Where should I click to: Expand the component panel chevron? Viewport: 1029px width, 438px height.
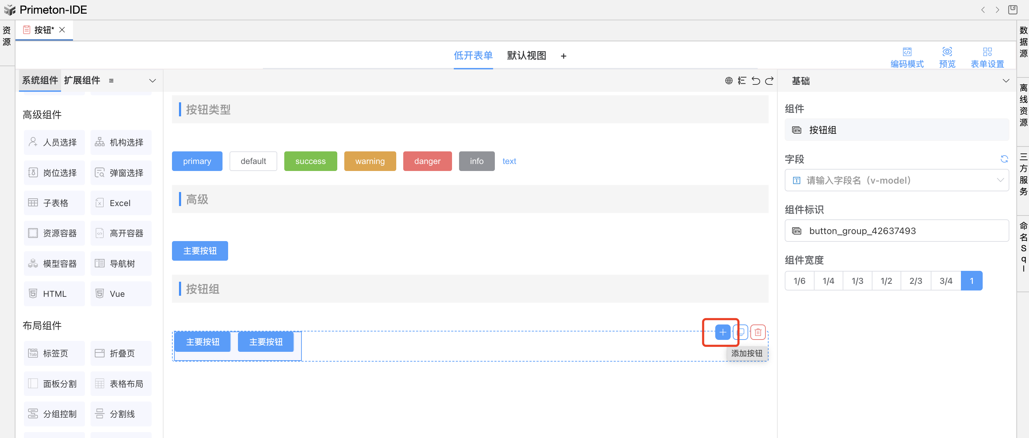point(152,81)
